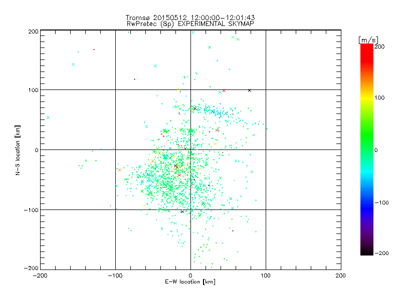The width and height of the screenshot is (401, 300).
Task: Click the colorbar label '200'
Action: pos(379,46)
